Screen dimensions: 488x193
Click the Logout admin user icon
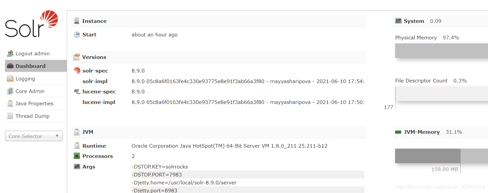(x=10, y=53)
